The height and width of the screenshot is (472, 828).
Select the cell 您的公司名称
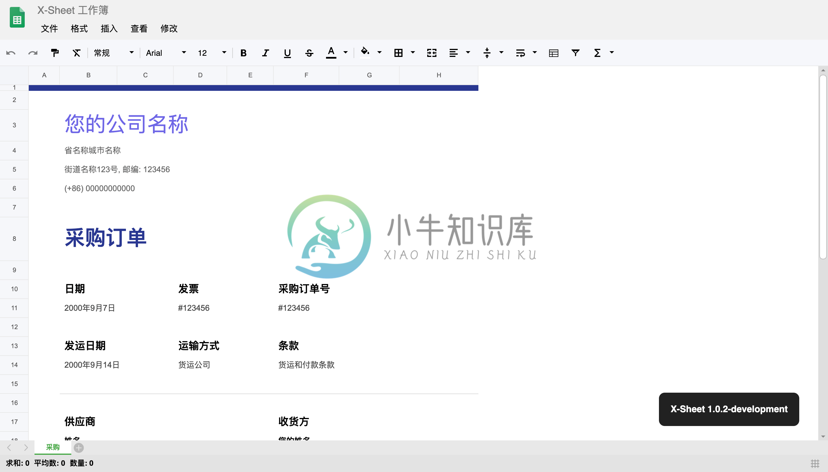coord(126,124)
